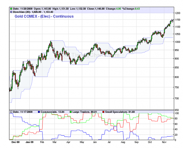Click the 80 indicator axis label
183x148 pixels.
click(176, 119)
